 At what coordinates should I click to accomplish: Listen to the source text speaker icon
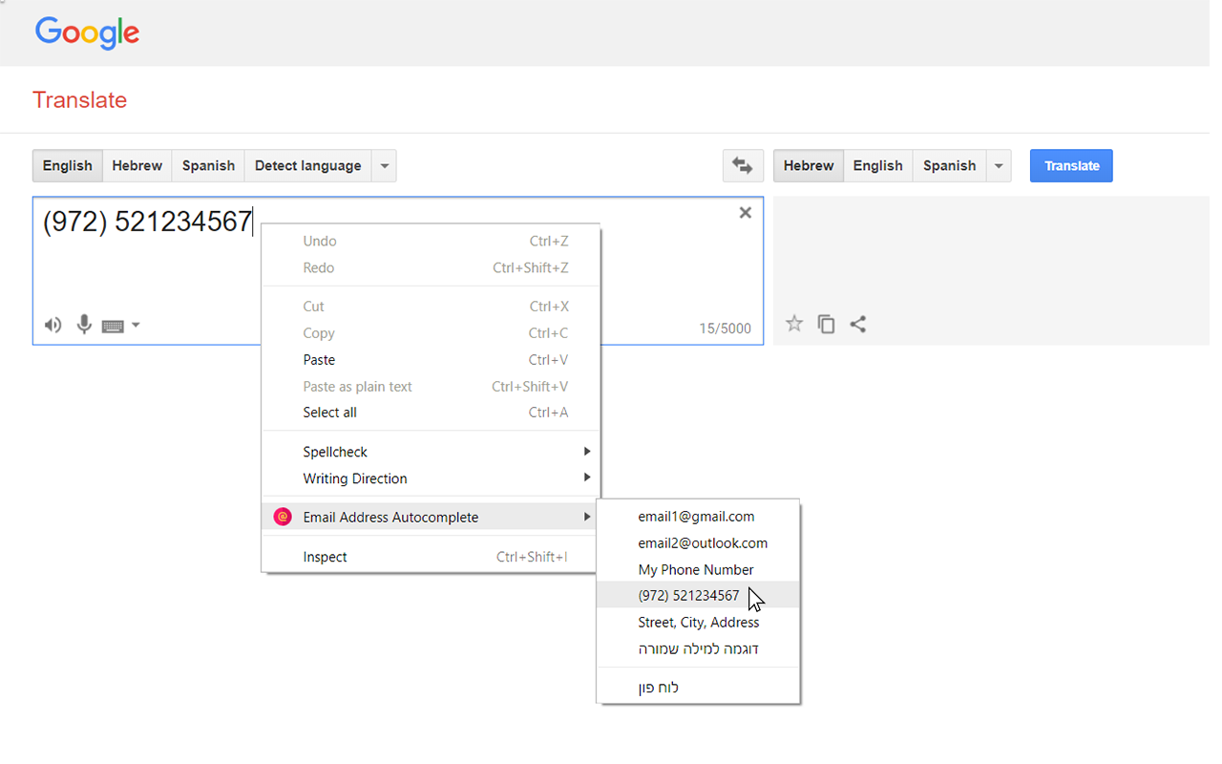(x=53, y=326)
